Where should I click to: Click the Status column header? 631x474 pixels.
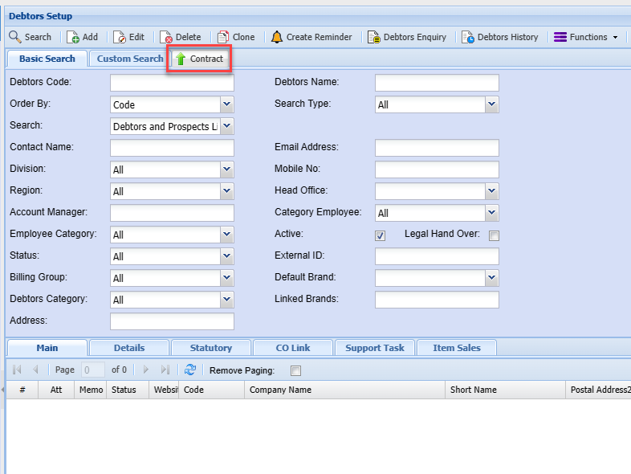[128, 390]
